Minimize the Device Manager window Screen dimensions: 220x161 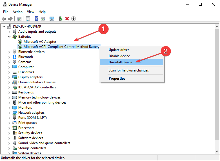188,4
